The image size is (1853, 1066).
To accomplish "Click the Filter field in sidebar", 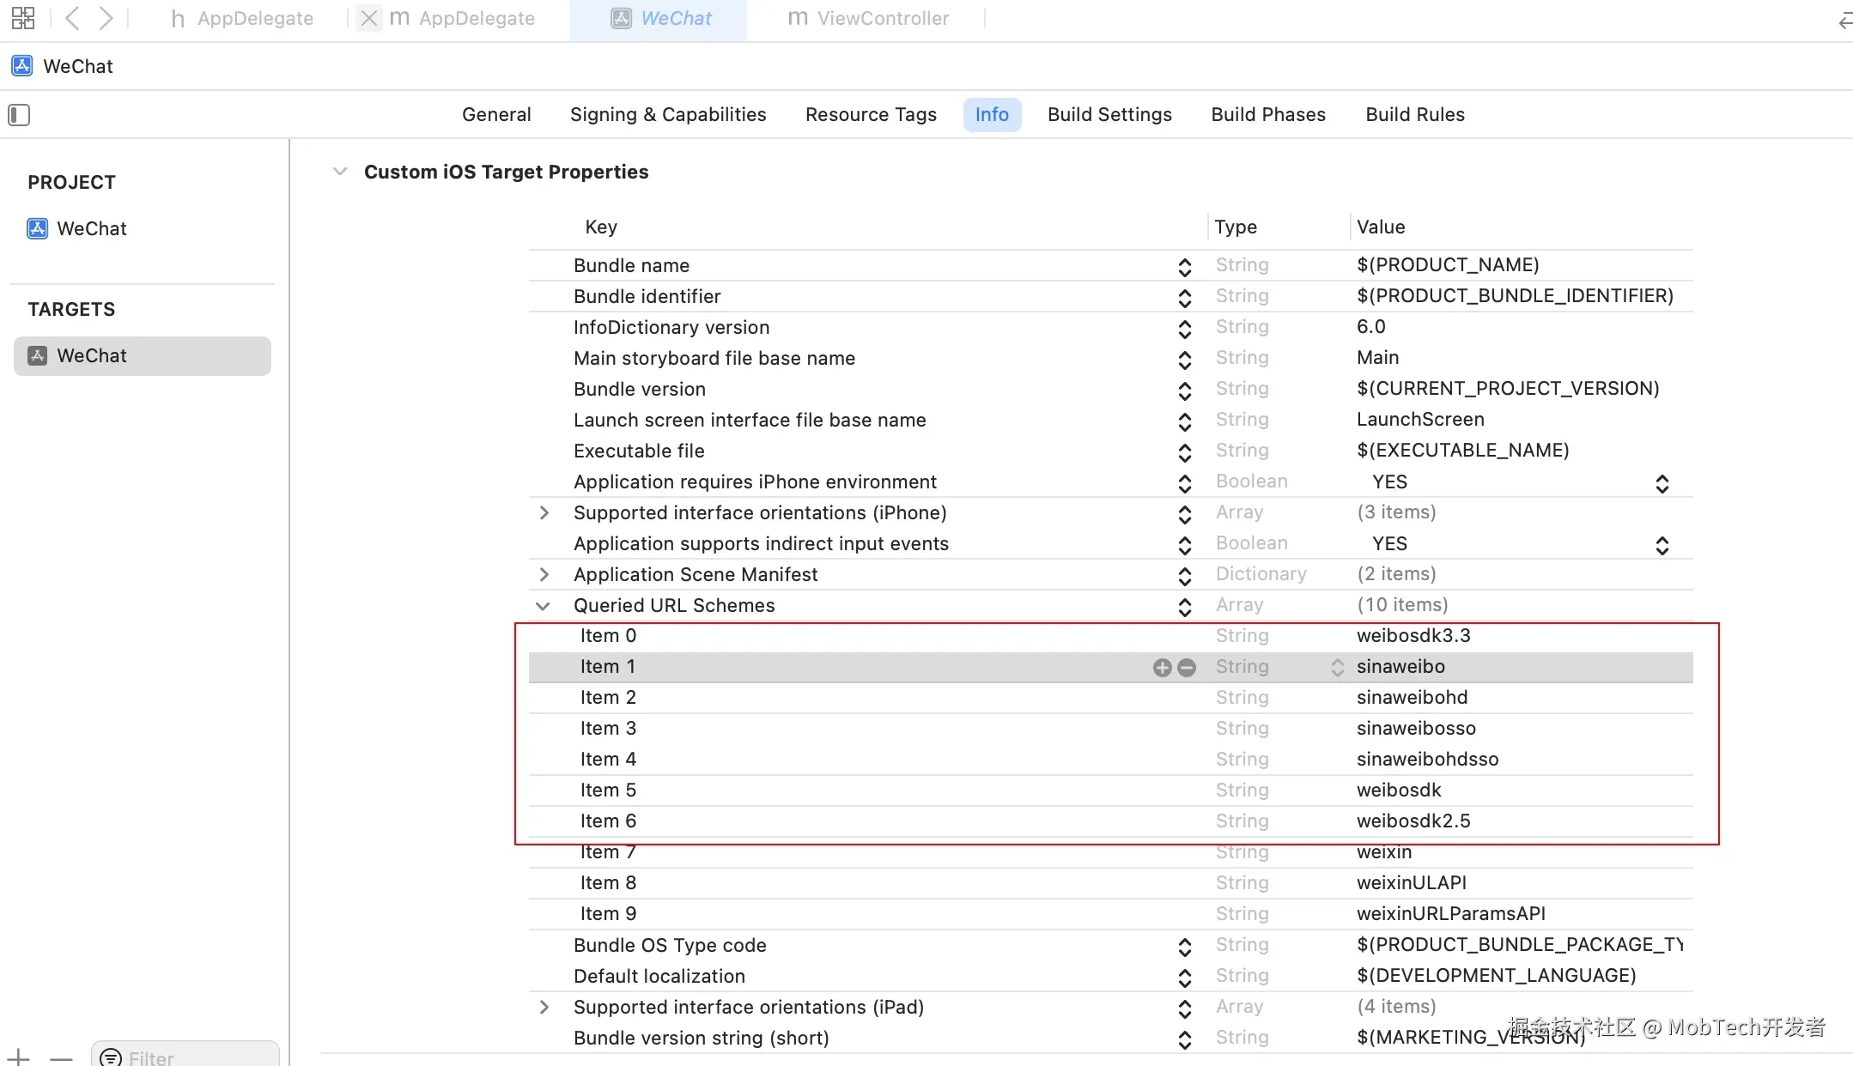I will point(185,1056).
